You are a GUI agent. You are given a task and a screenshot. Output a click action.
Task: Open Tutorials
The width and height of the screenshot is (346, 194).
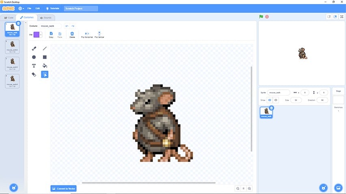tap(52, 8)
